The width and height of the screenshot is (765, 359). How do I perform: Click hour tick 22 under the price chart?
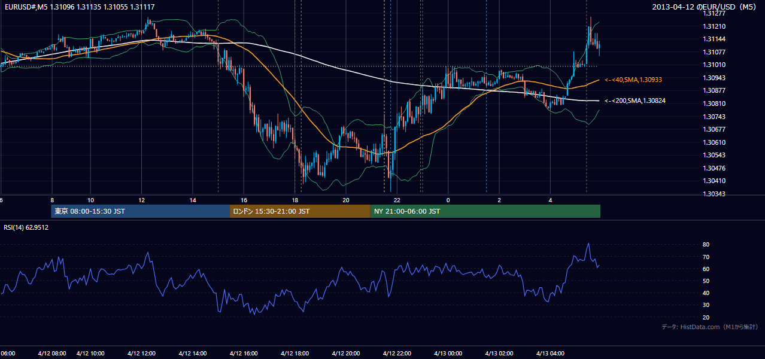tap(397, 200)
